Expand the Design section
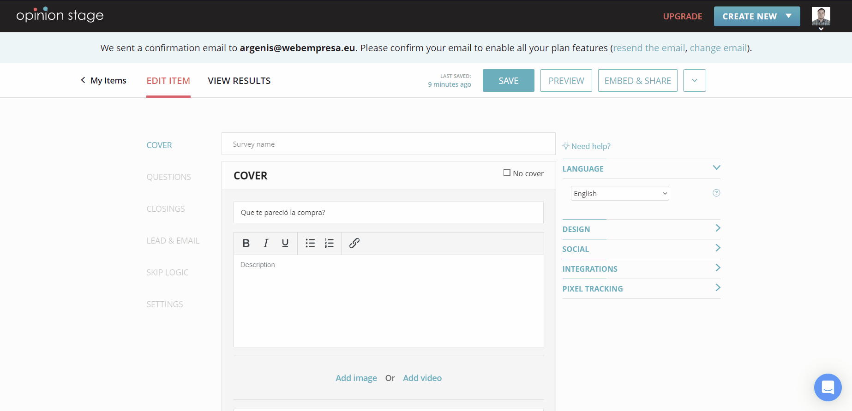Screen dimensions: 852x411 (641, 229)
